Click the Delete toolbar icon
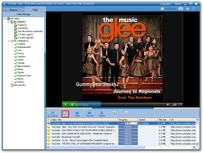 click(102, 114)
